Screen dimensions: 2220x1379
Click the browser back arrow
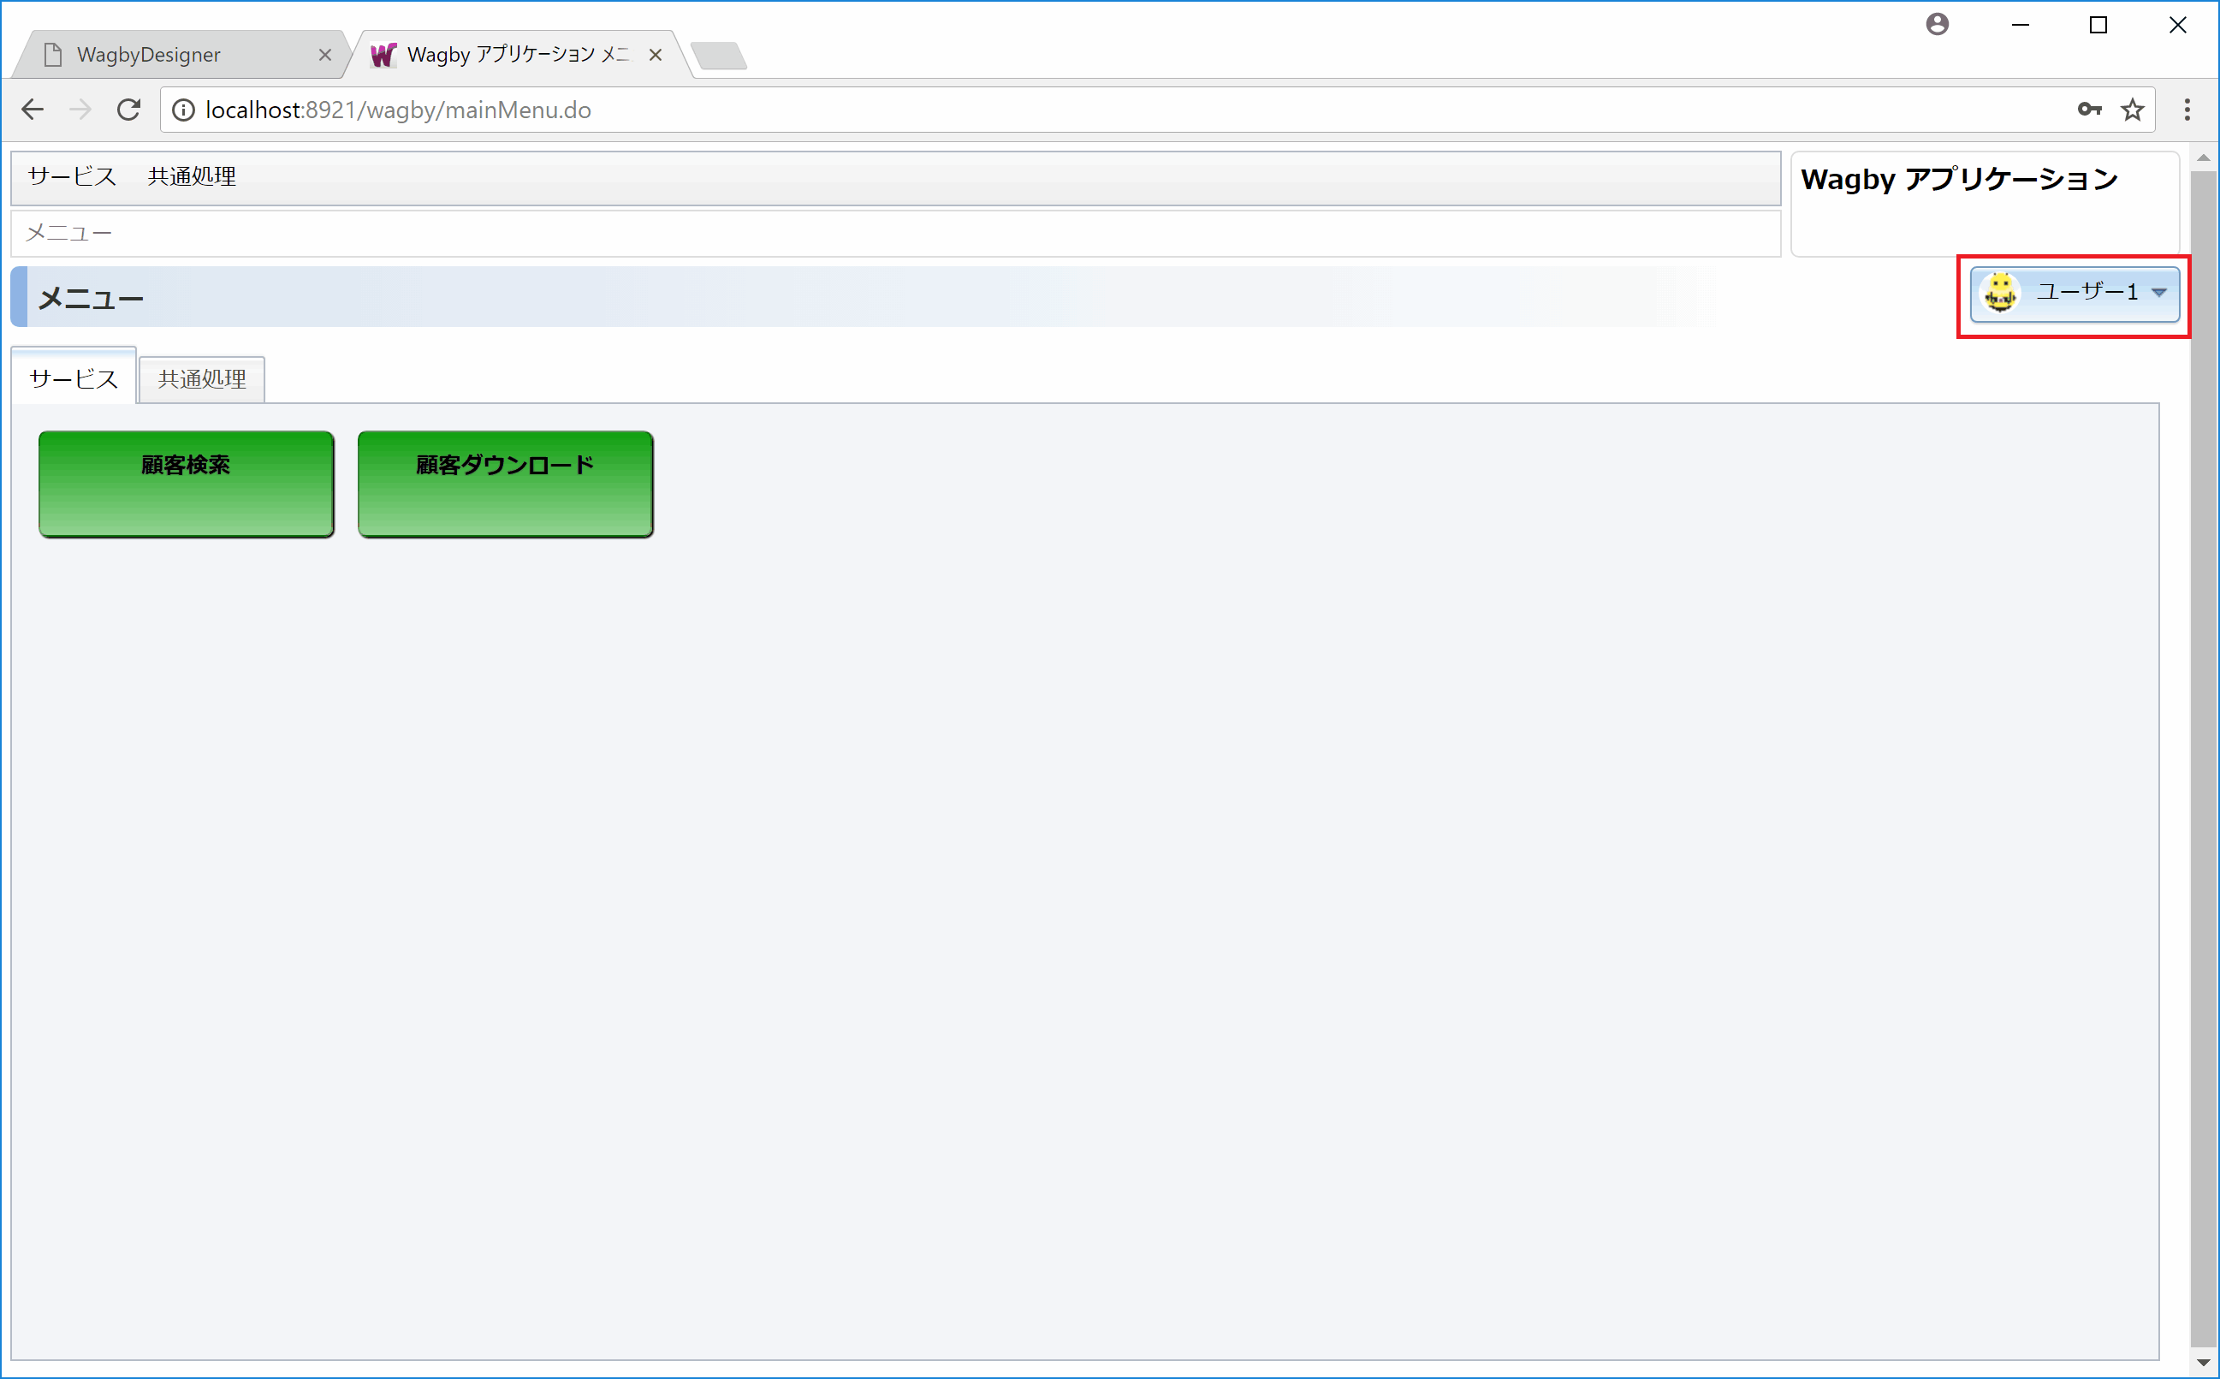click(33, 110)
